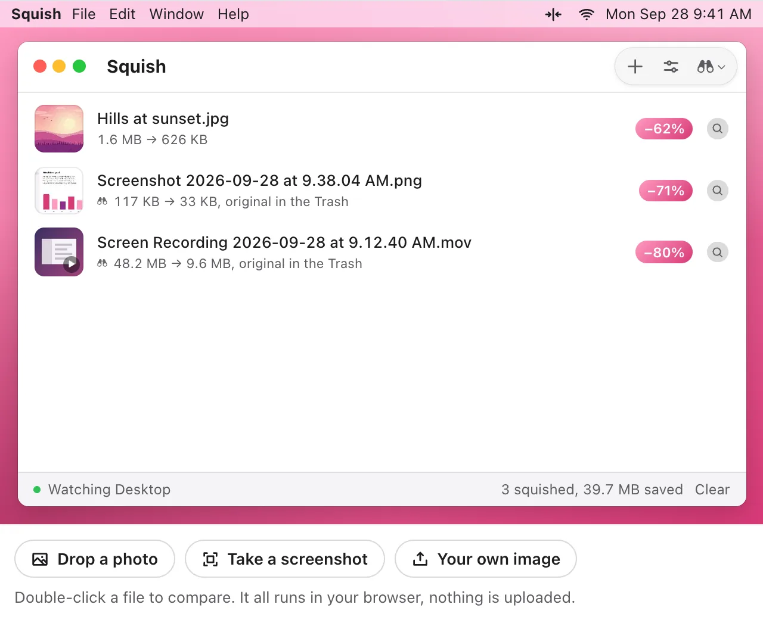Click the Screenshot 2026-09-28 at 9.38.04 AM.png name
The height and width of the screenshot is (623, 763).
coord(259,180)
